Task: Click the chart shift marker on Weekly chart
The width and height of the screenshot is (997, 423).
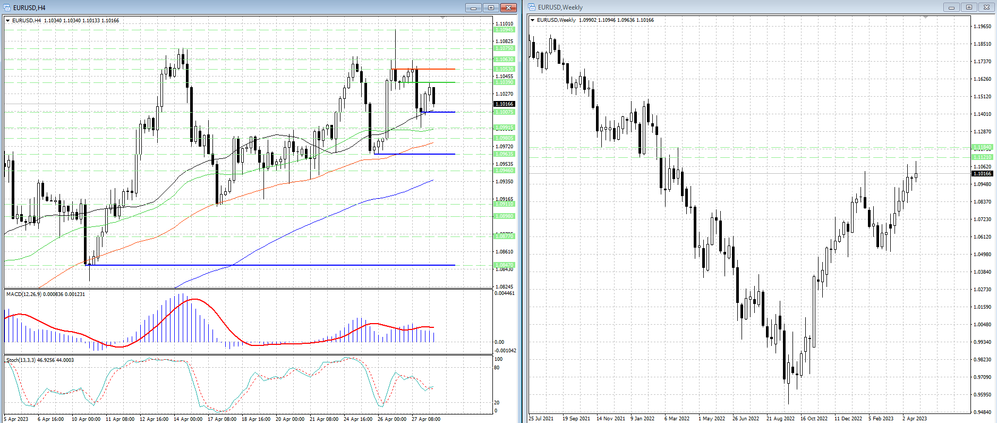Action: click(925, 18)
